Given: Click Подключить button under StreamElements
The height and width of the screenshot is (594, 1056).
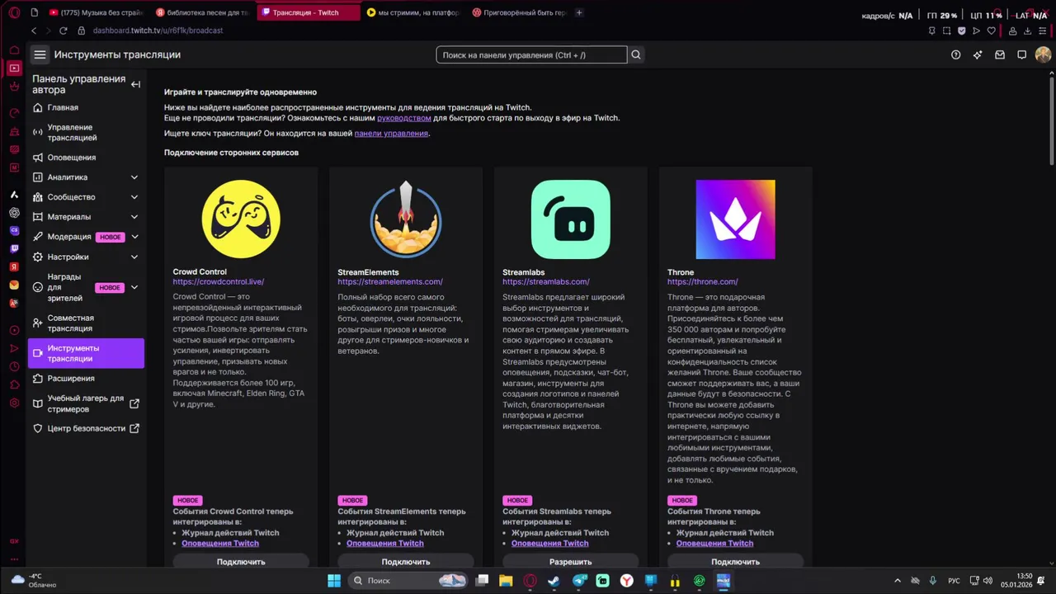Looking at the screenshot, I should (406, 561).
